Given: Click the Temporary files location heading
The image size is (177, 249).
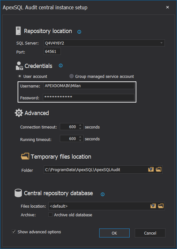Looking at the screenshot, I should [61, 157].
